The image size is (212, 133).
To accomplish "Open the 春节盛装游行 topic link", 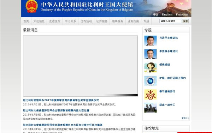I will click(x=167, y=91).
